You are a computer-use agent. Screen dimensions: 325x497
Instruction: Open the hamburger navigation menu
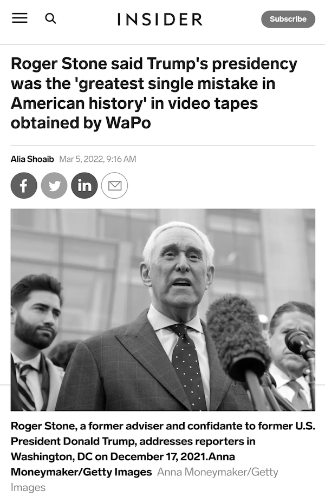tap(19, 18)
